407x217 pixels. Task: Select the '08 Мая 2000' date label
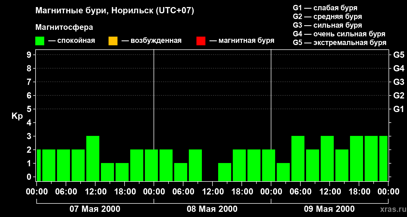coord(212,209)
